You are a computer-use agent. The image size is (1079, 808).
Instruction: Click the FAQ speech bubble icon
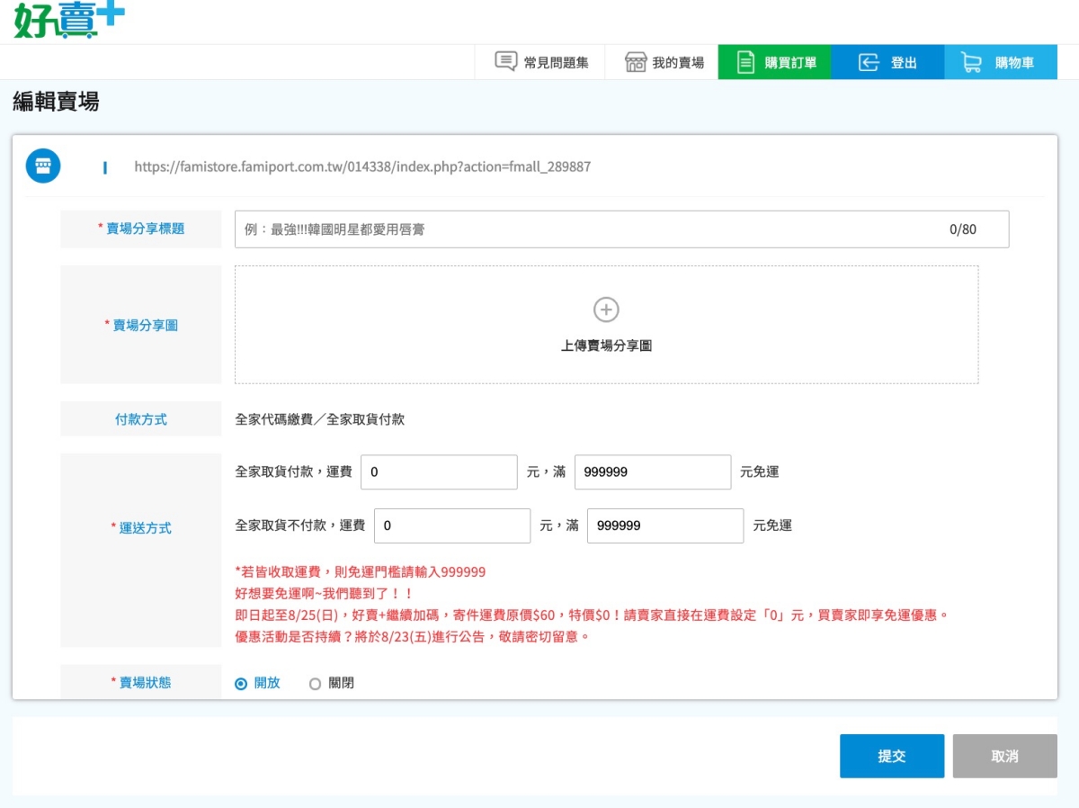(506, 62)
